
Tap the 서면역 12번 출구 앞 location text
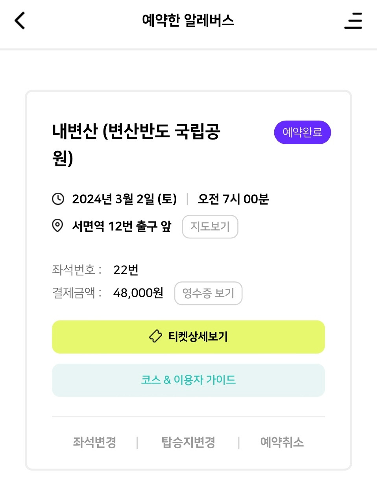(122, 227)
